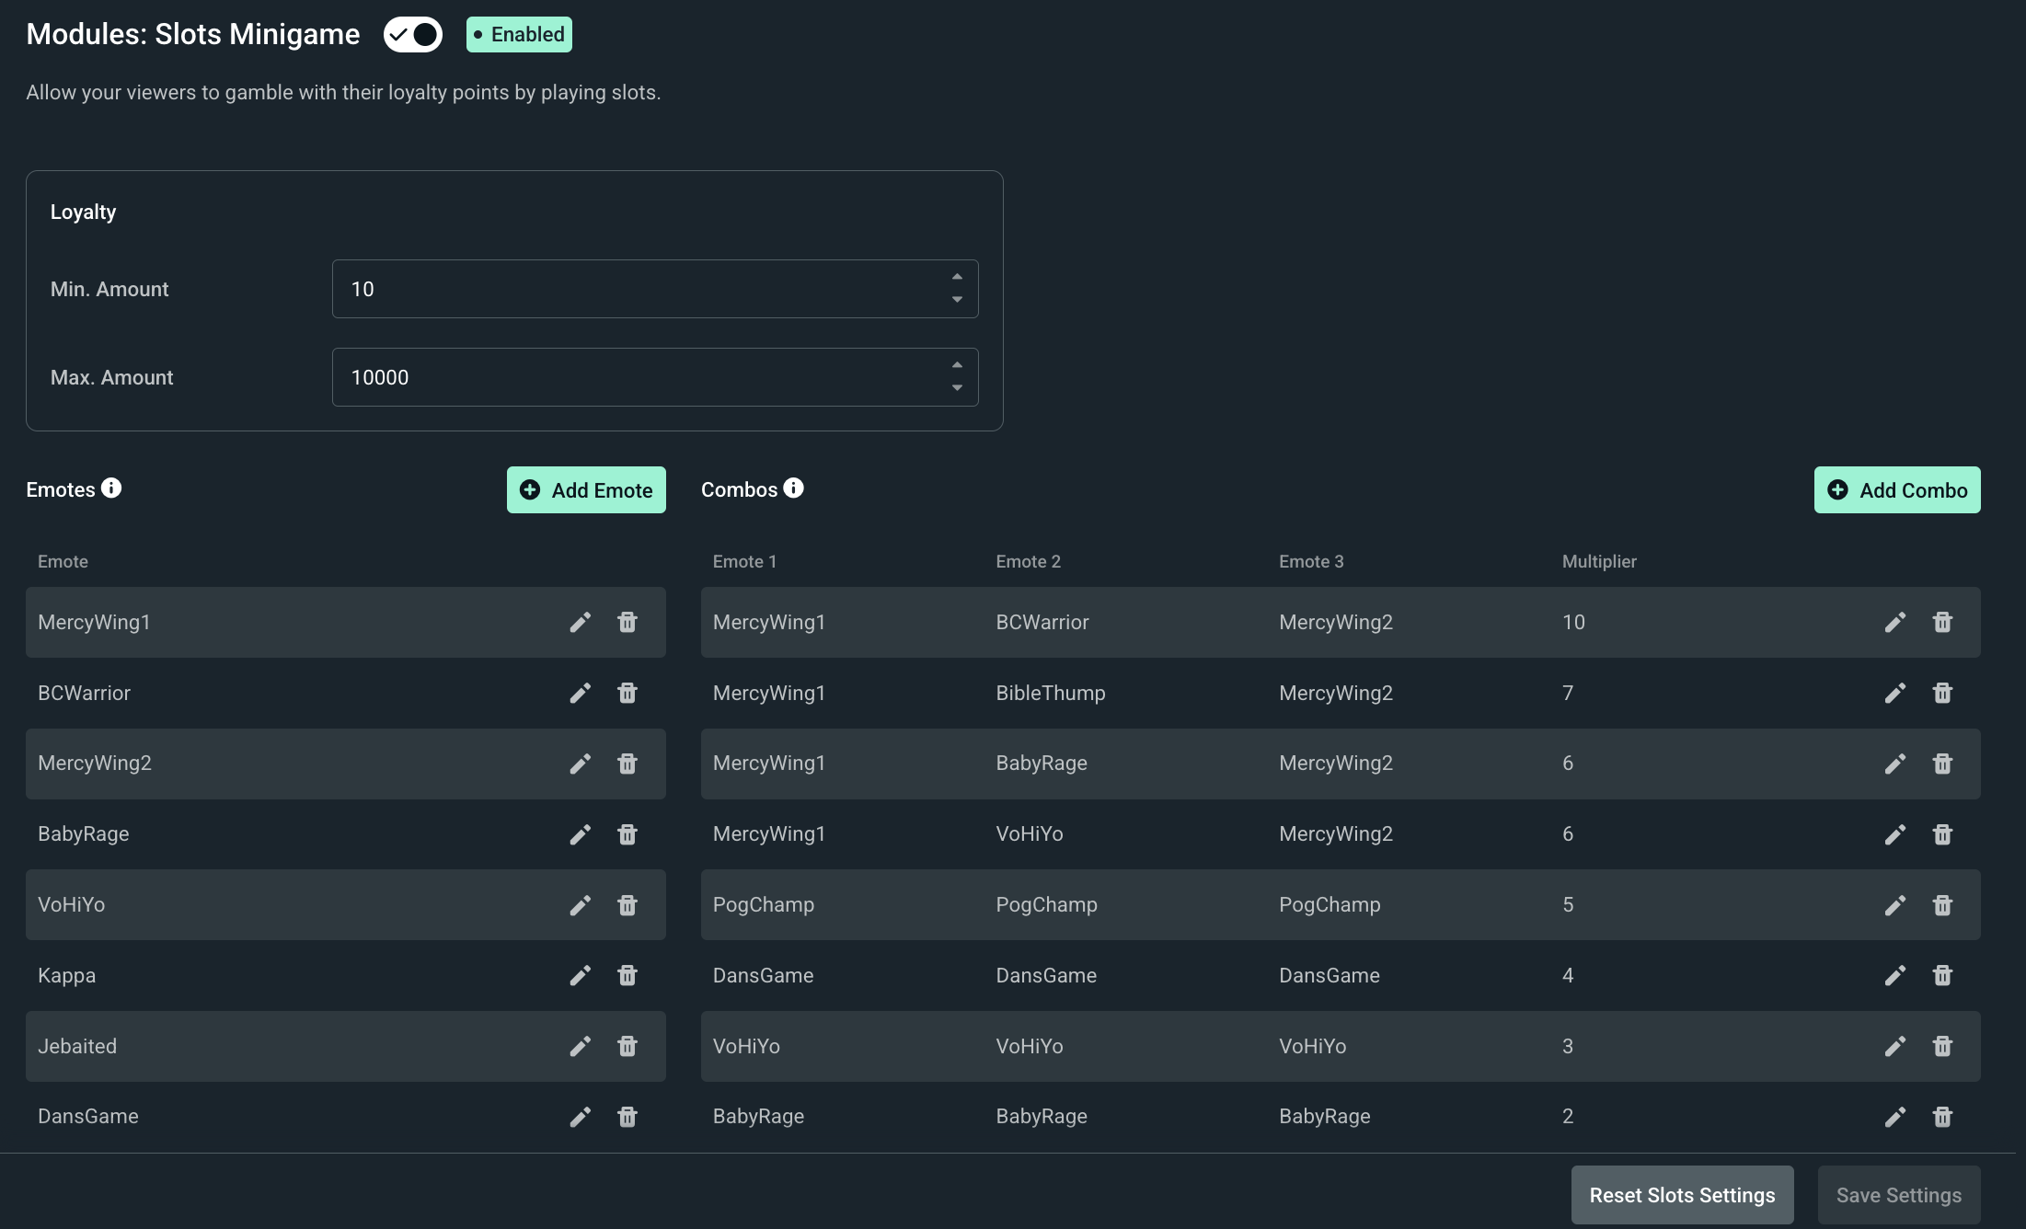Delete the BibleThump combo with multiplier 7
The width and height of the screenshot is (2026, 1229).
[x=1942, y=693]
